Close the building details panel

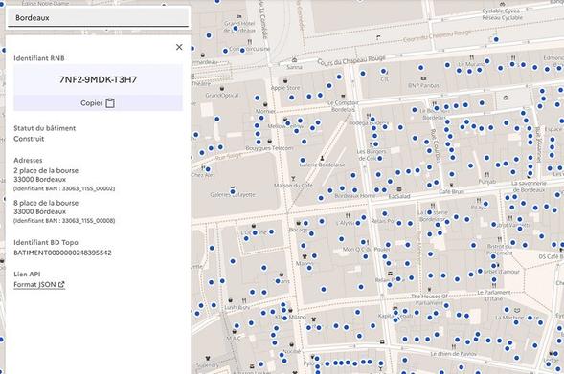(179, 47)
